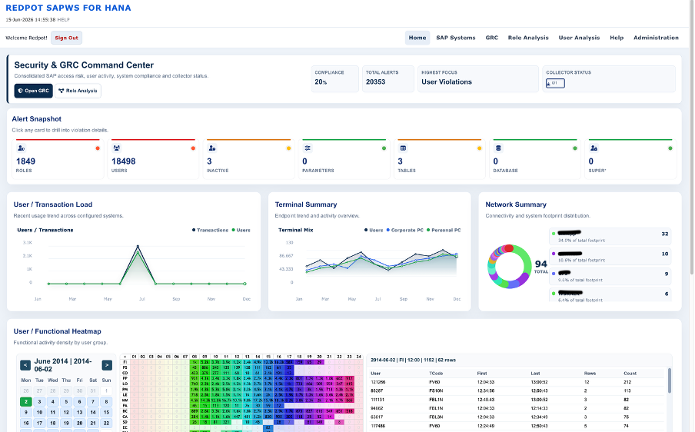The height and width of the screenshot is (432, 695).
Task: Click network icon on Role Analysis button
Action: pos(62,91)
